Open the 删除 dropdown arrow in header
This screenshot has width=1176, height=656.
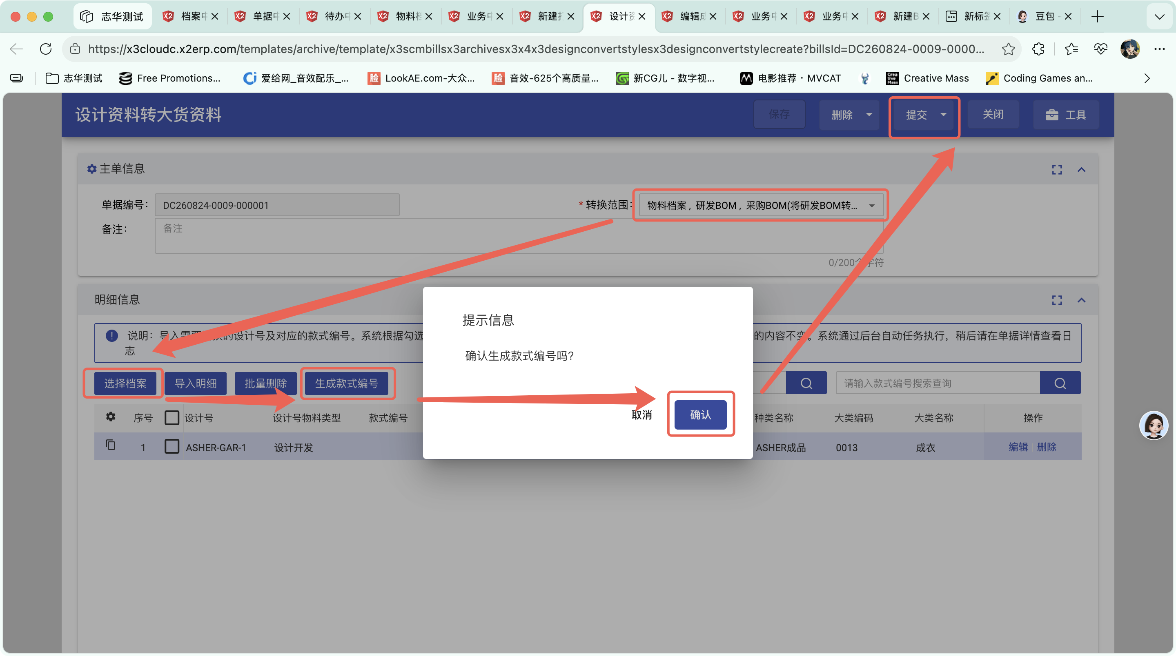click(x=869, y=115)
